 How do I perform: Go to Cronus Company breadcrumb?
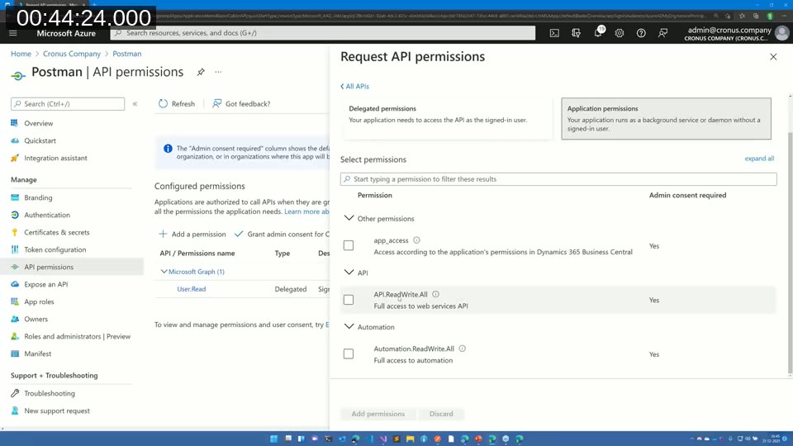[72, 54]
